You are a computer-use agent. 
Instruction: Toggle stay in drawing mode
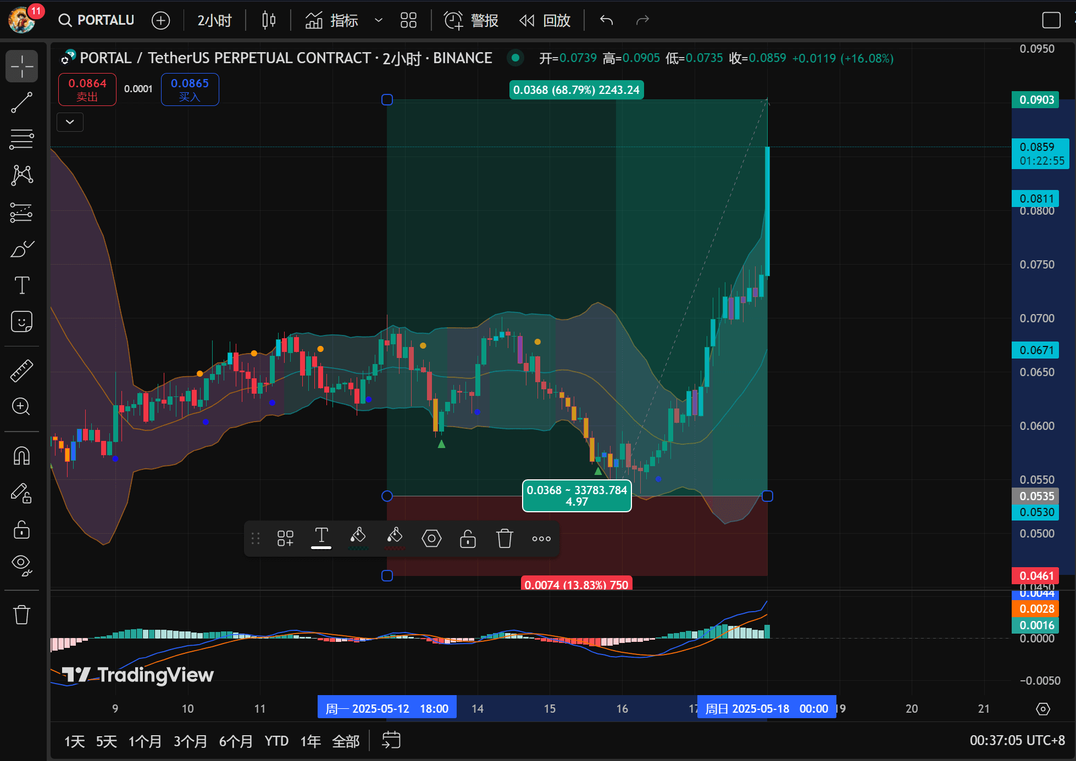[x=22, y=493]
